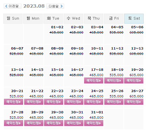This screenshot has height=130, width=146.
Task: Click the 465,000 price under 31~01
Action: click(x=96, y=118)
